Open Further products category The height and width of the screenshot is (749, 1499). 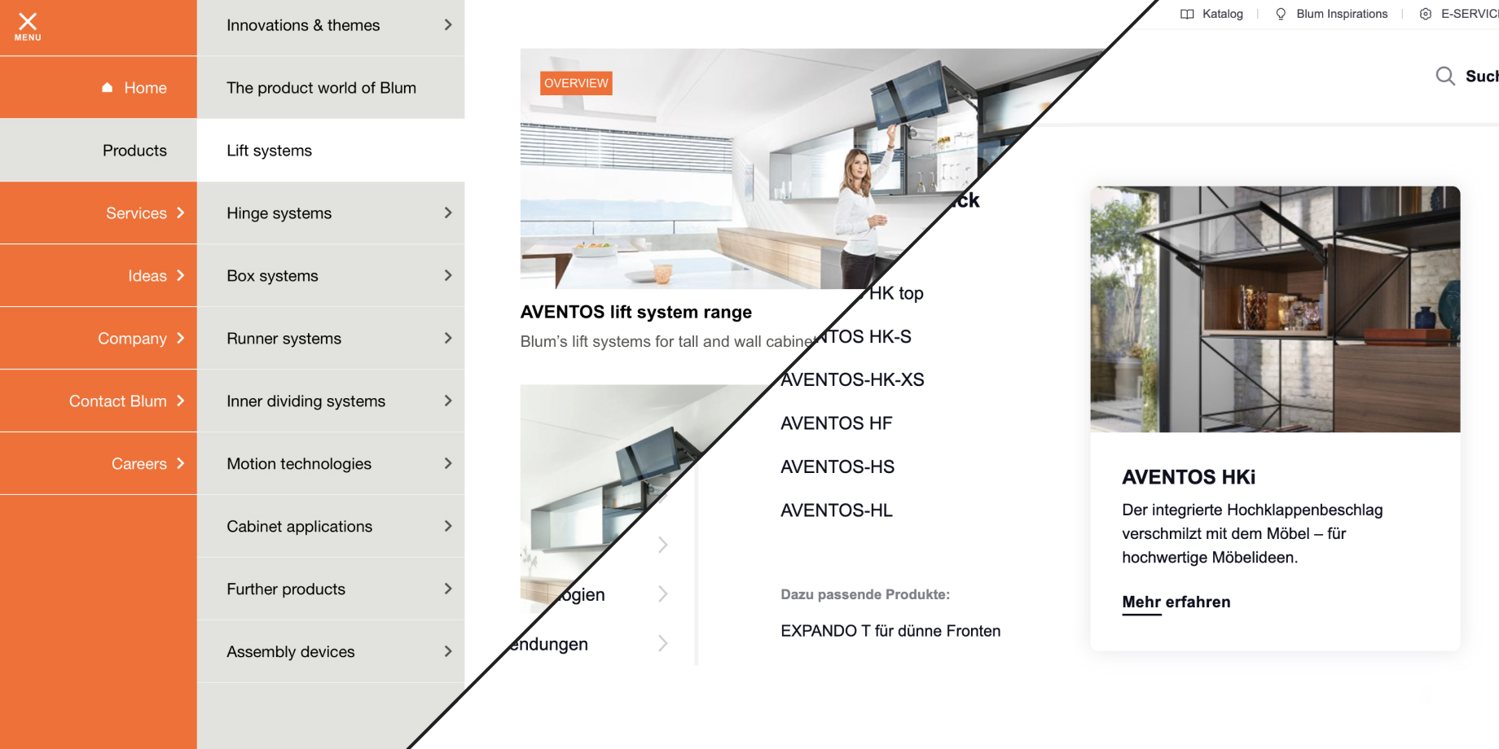(331, 589)
